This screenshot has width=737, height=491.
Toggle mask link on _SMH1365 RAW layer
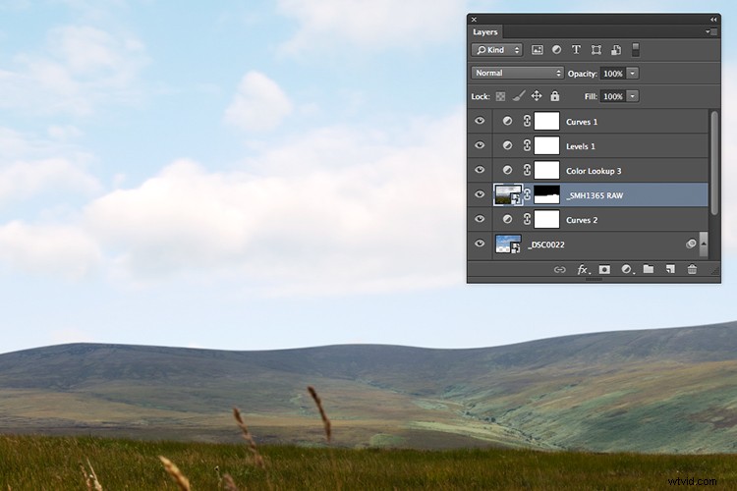[x=528, y=194]
